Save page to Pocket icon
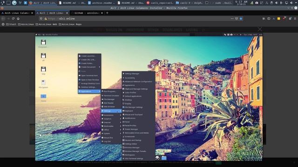 pyautogui.click(x=237, y=19)
